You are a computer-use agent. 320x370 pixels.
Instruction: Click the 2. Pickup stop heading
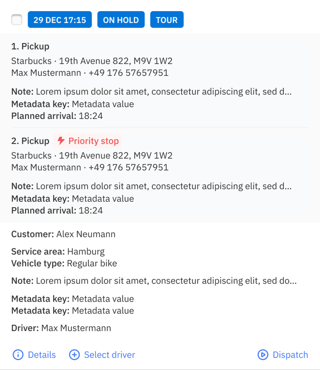pyautogui.click(x=30, y=141)
